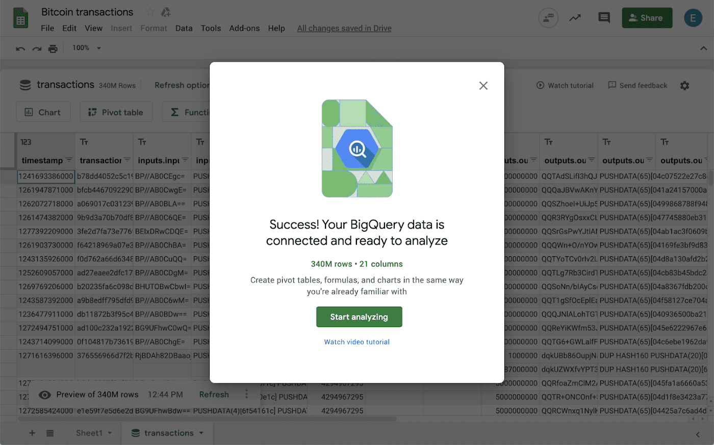Collapse the toolbar with the up chevron
The image size is (714, 445).
pos(703,48)
